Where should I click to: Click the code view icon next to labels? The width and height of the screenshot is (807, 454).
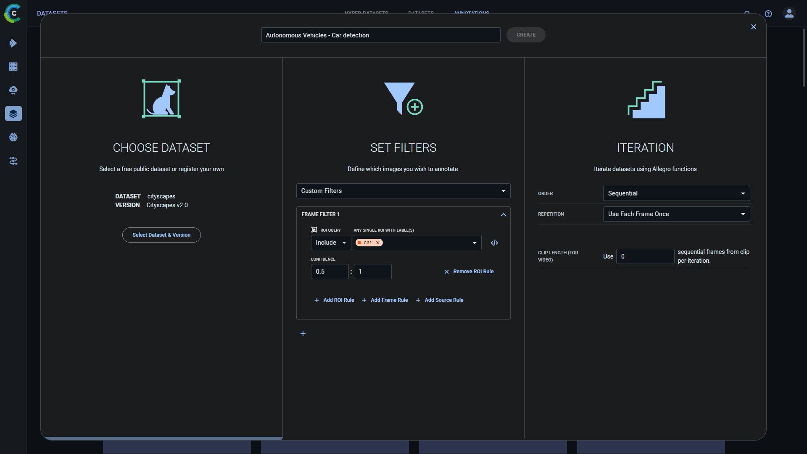[494, 243]
